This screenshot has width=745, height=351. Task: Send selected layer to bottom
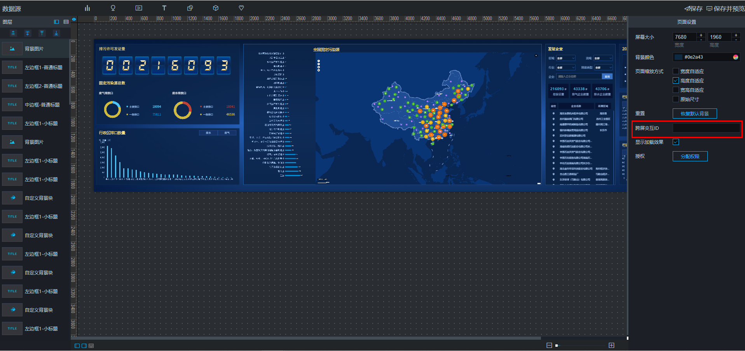click(56, 33)
